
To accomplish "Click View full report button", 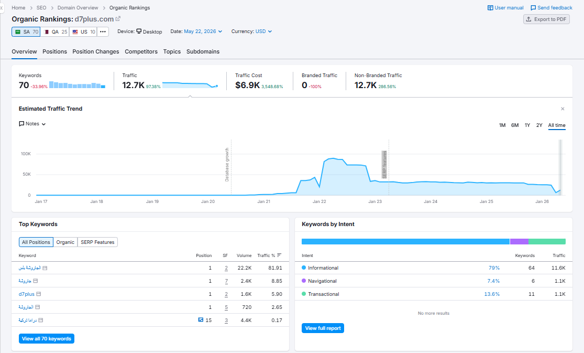I will pyautogui.click(x=323, y=328).
